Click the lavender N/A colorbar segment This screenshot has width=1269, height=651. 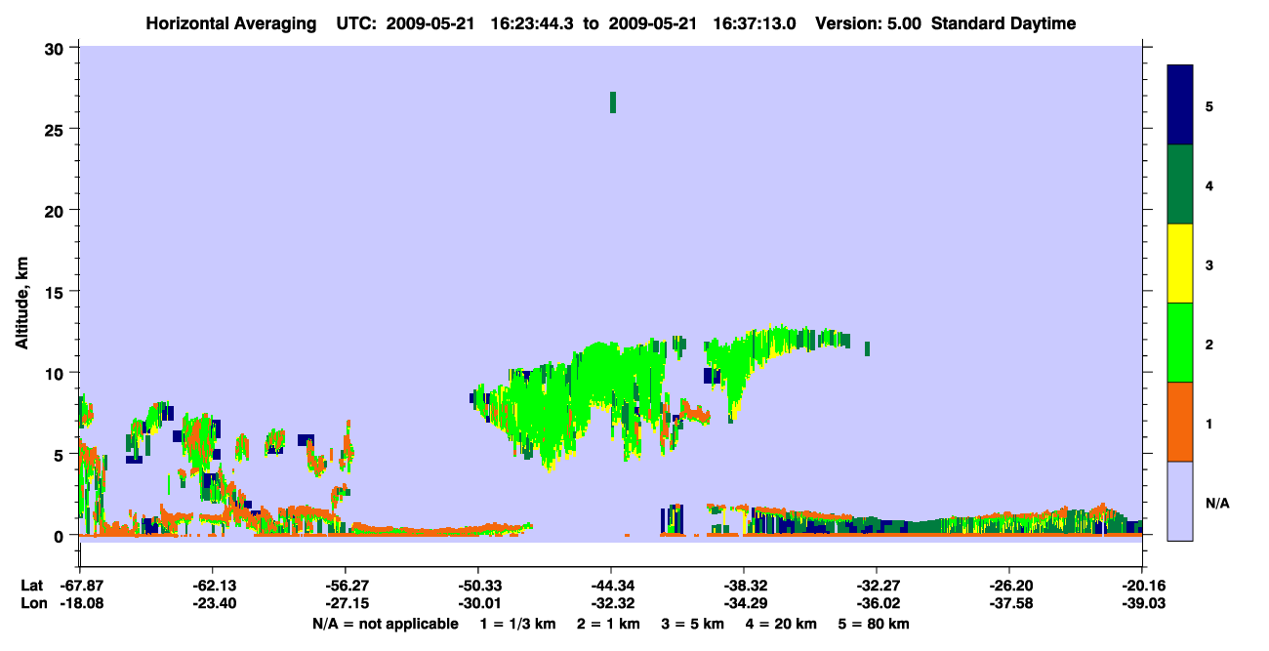click(1180, 501)
